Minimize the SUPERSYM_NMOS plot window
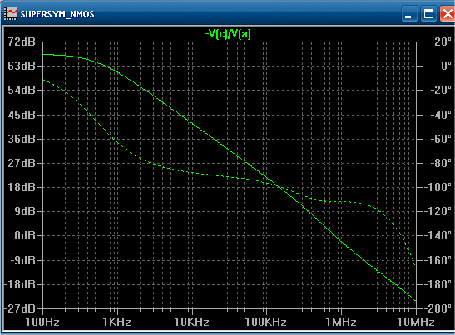This screenshot has width=455, height=335. 410,13
